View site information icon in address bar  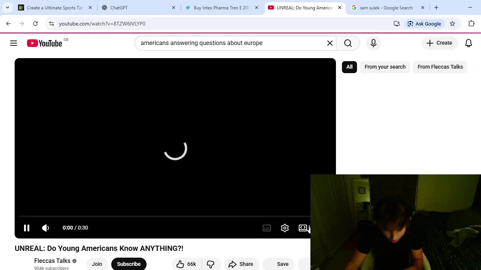pyautogui.click(x=51, y=24)
